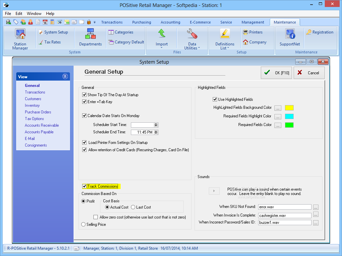This screenshot has width=342, height=256.
Task: Click OK [F10] to save setup
Action: point(276,73)
